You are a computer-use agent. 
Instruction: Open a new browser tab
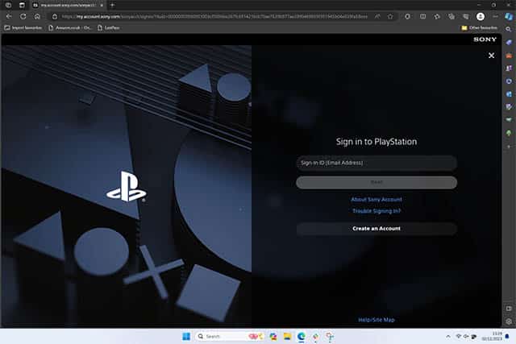point(112,5)
